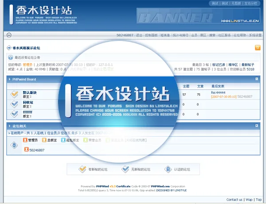Open the 默认版块 forum
266x204 pixels.
click(x=30, y=92)
